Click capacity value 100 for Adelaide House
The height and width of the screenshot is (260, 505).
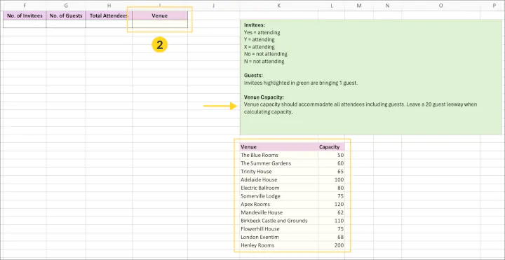tap(331, 179)
